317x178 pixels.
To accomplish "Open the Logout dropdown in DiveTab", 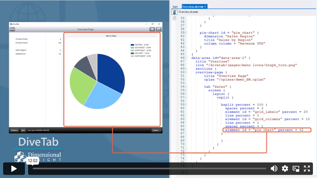I will tap(156, 130).
